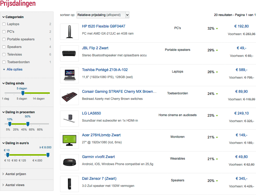Screen dimensions: 256x195
Task: Click '20 resultaten - Pagina 1 van 1' text
Action: pyautogui.click(x=235, y=15)
